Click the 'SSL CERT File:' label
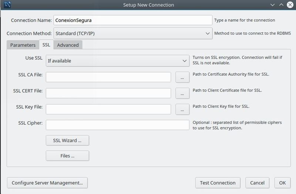This screenshot has height=194, width=296. tap(28, 91)
